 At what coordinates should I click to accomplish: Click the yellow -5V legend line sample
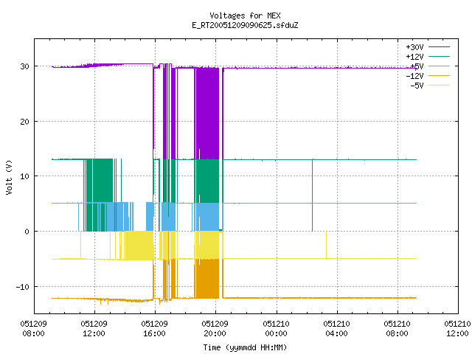[x=439, y=86]
